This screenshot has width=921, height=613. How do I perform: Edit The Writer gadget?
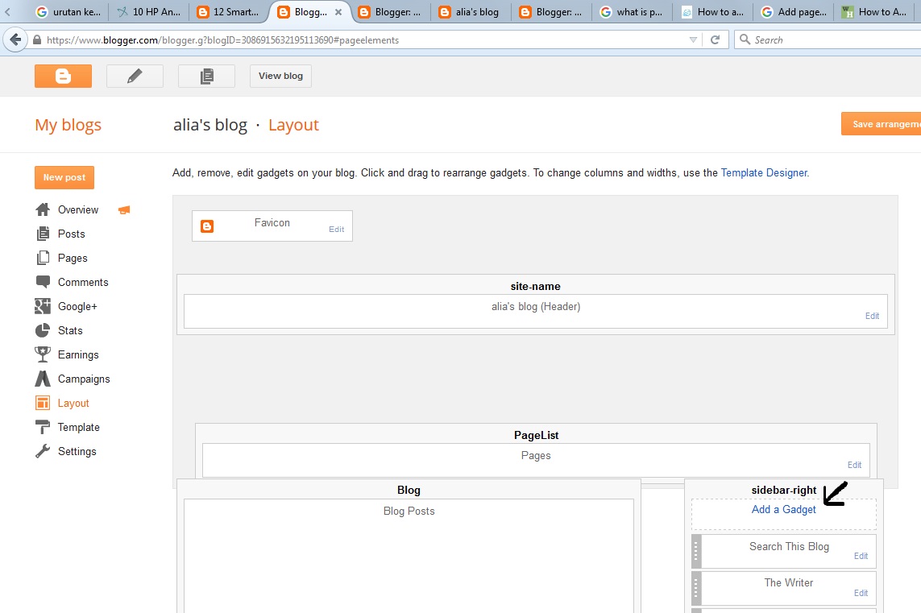(861, 593)
